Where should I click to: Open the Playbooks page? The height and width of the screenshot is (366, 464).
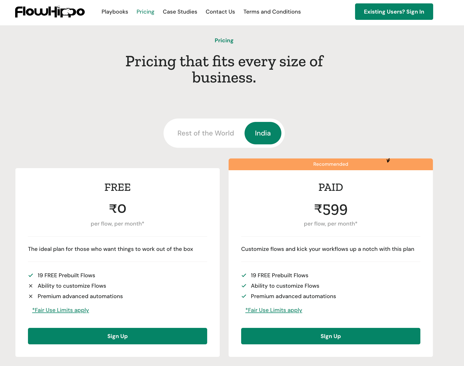[x=115, y=11]
